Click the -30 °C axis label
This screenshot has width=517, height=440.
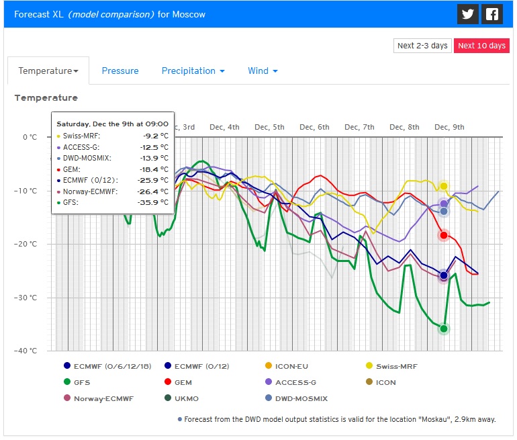coord(26,298)
